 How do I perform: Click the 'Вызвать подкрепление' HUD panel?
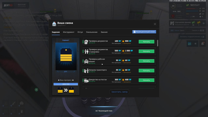(192, 37)
